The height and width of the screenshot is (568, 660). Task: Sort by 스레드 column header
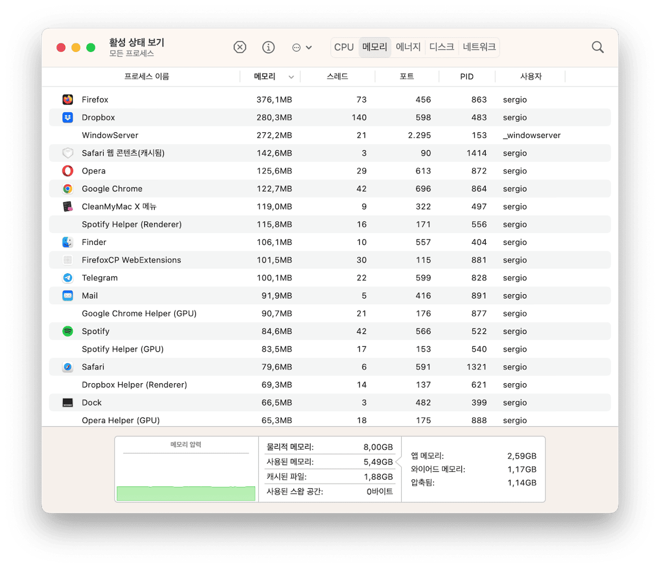point(337,76)
